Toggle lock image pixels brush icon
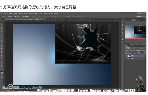This screenshot has height=95, width=148. click(x=131, y=53)
